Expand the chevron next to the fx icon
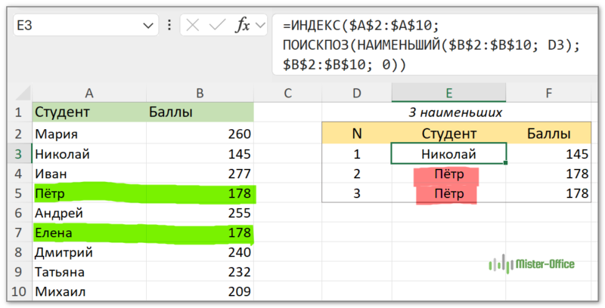605x308 pixels. [262, 25]
